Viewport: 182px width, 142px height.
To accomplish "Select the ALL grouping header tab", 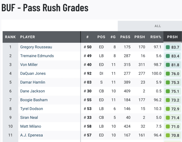I will pyautogui.click(x=158, y=26).
